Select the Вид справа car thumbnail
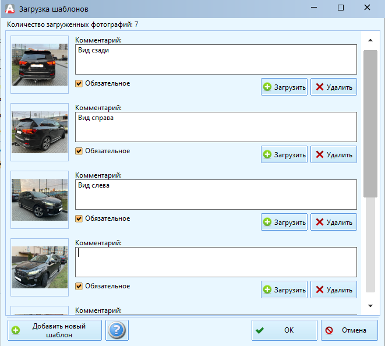Image resolution: width=385 pixels, height=346 pixels. [40, 132]
